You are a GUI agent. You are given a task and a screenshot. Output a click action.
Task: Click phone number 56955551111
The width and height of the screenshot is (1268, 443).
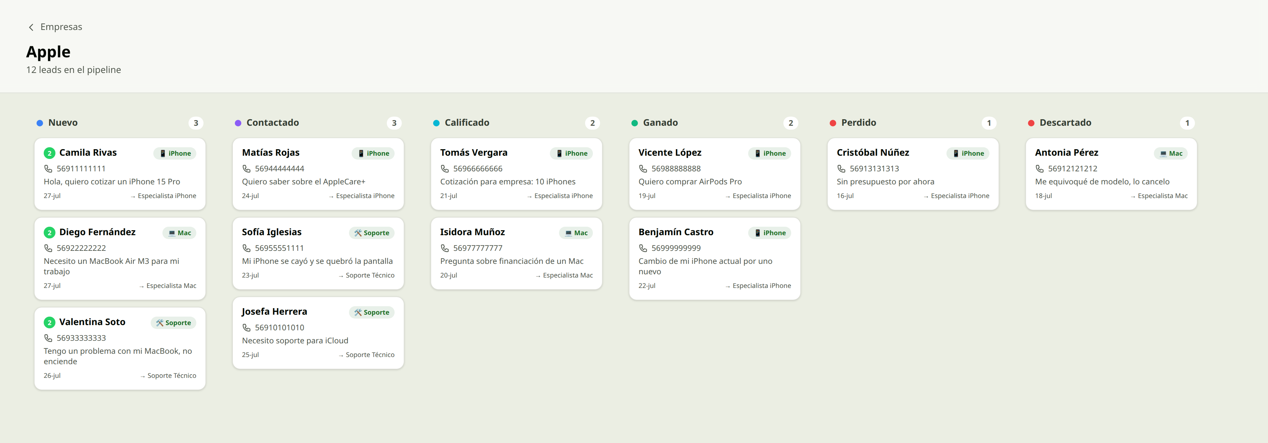coord(279,248)
